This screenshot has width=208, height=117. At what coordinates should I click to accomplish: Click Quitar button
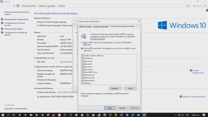[130, 88]
